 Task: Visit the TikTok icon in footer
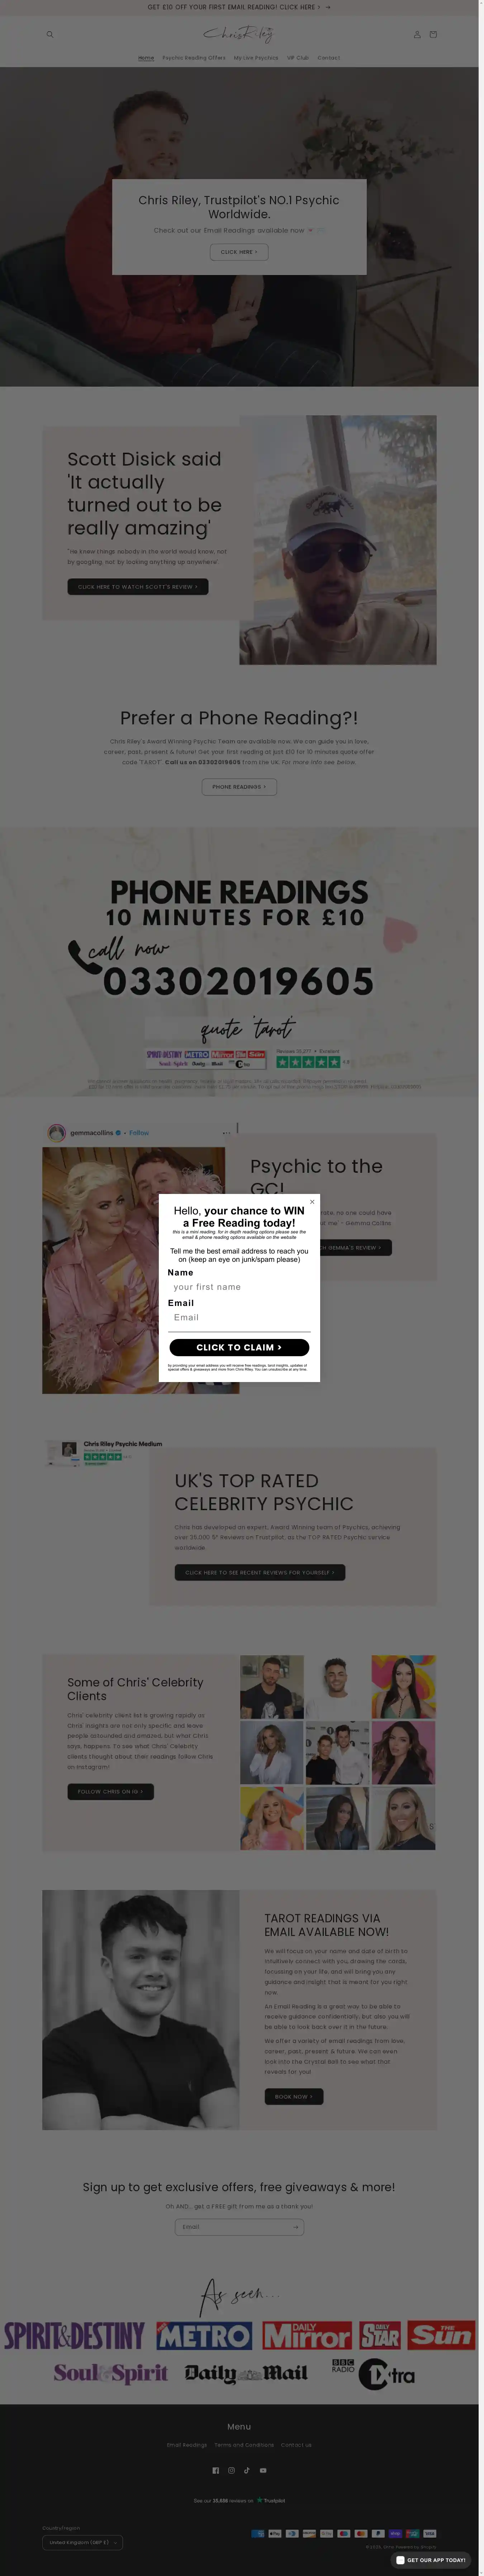(247, 2470)
